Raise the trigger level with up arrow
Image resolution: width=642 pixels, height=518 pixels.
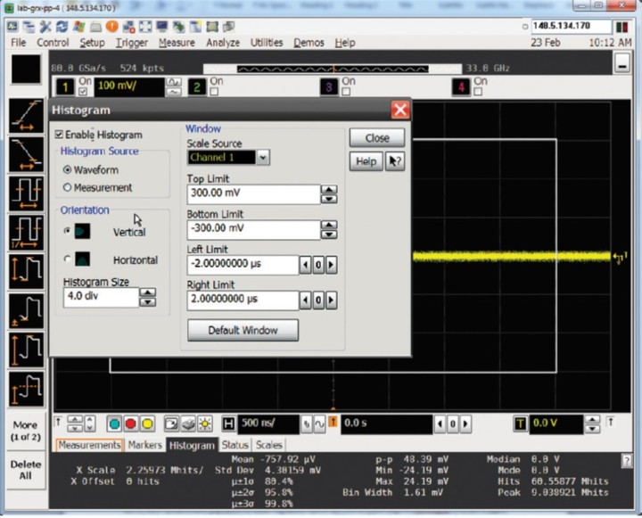(x=592, y=419)
